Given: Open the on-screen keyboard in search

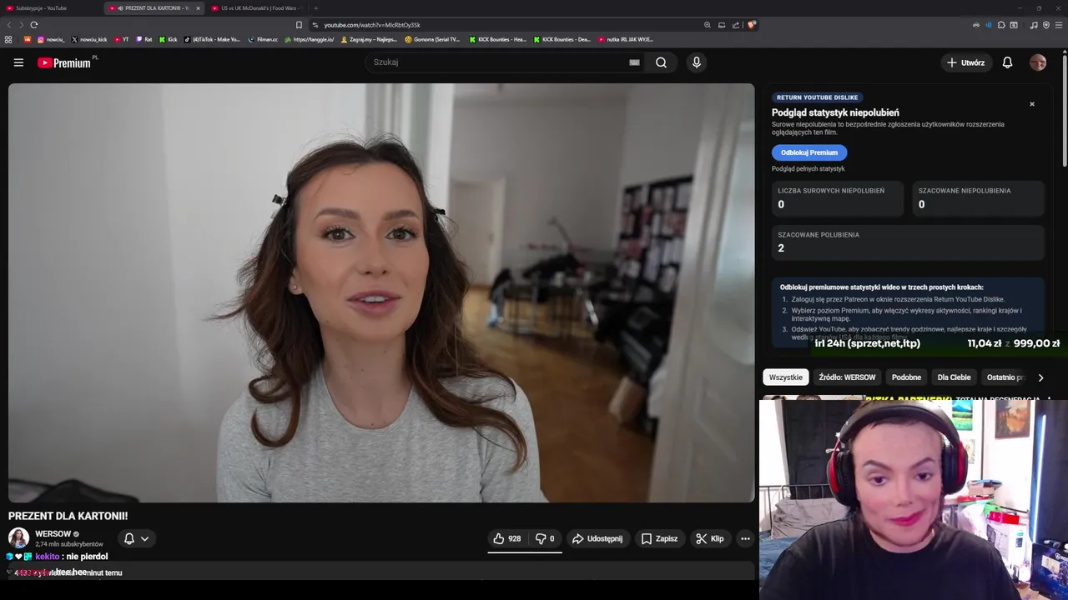Looking at the screenshot, I should click(x=634, y=62).
